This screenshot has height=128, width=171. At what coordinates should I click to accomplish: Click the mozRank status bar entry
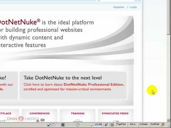pos(155,124)
